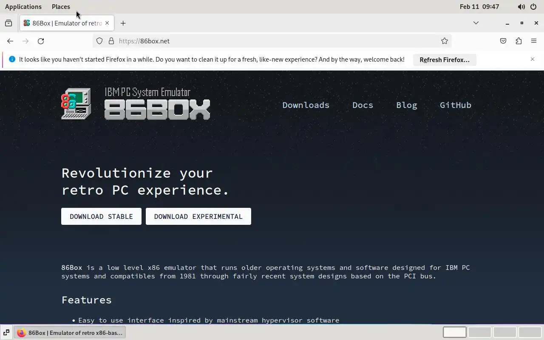Open the Places menu in top panel
544x340 pixels.
tap(61, 7)
